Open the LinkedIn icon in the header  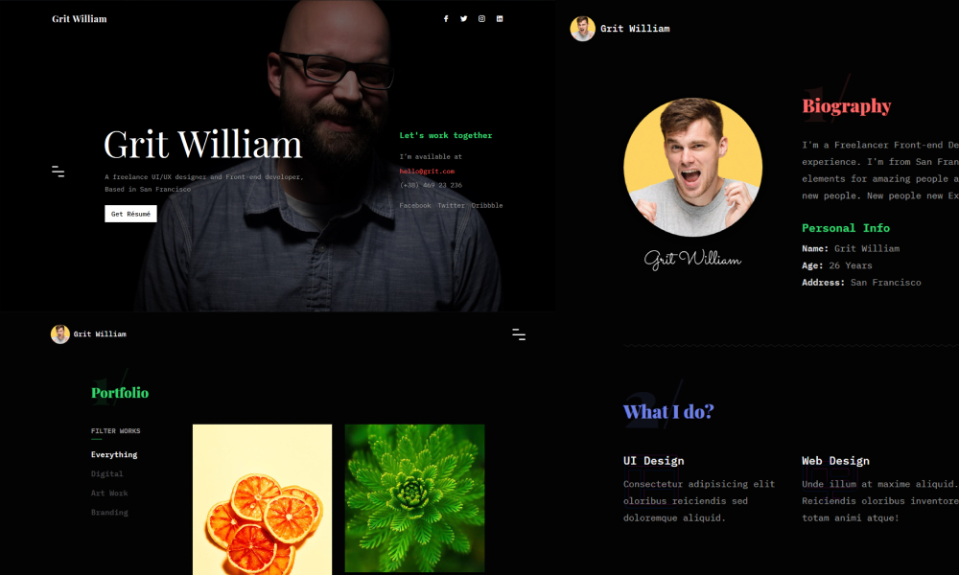[x=500, y=19]
